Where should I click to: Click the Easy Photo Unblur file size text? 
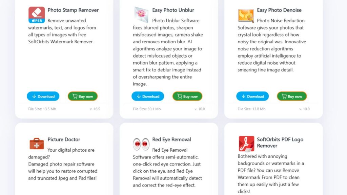point(147,109)
